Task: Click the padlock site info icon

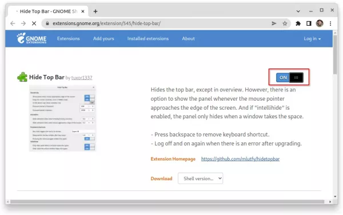Action: click(47, 23)
